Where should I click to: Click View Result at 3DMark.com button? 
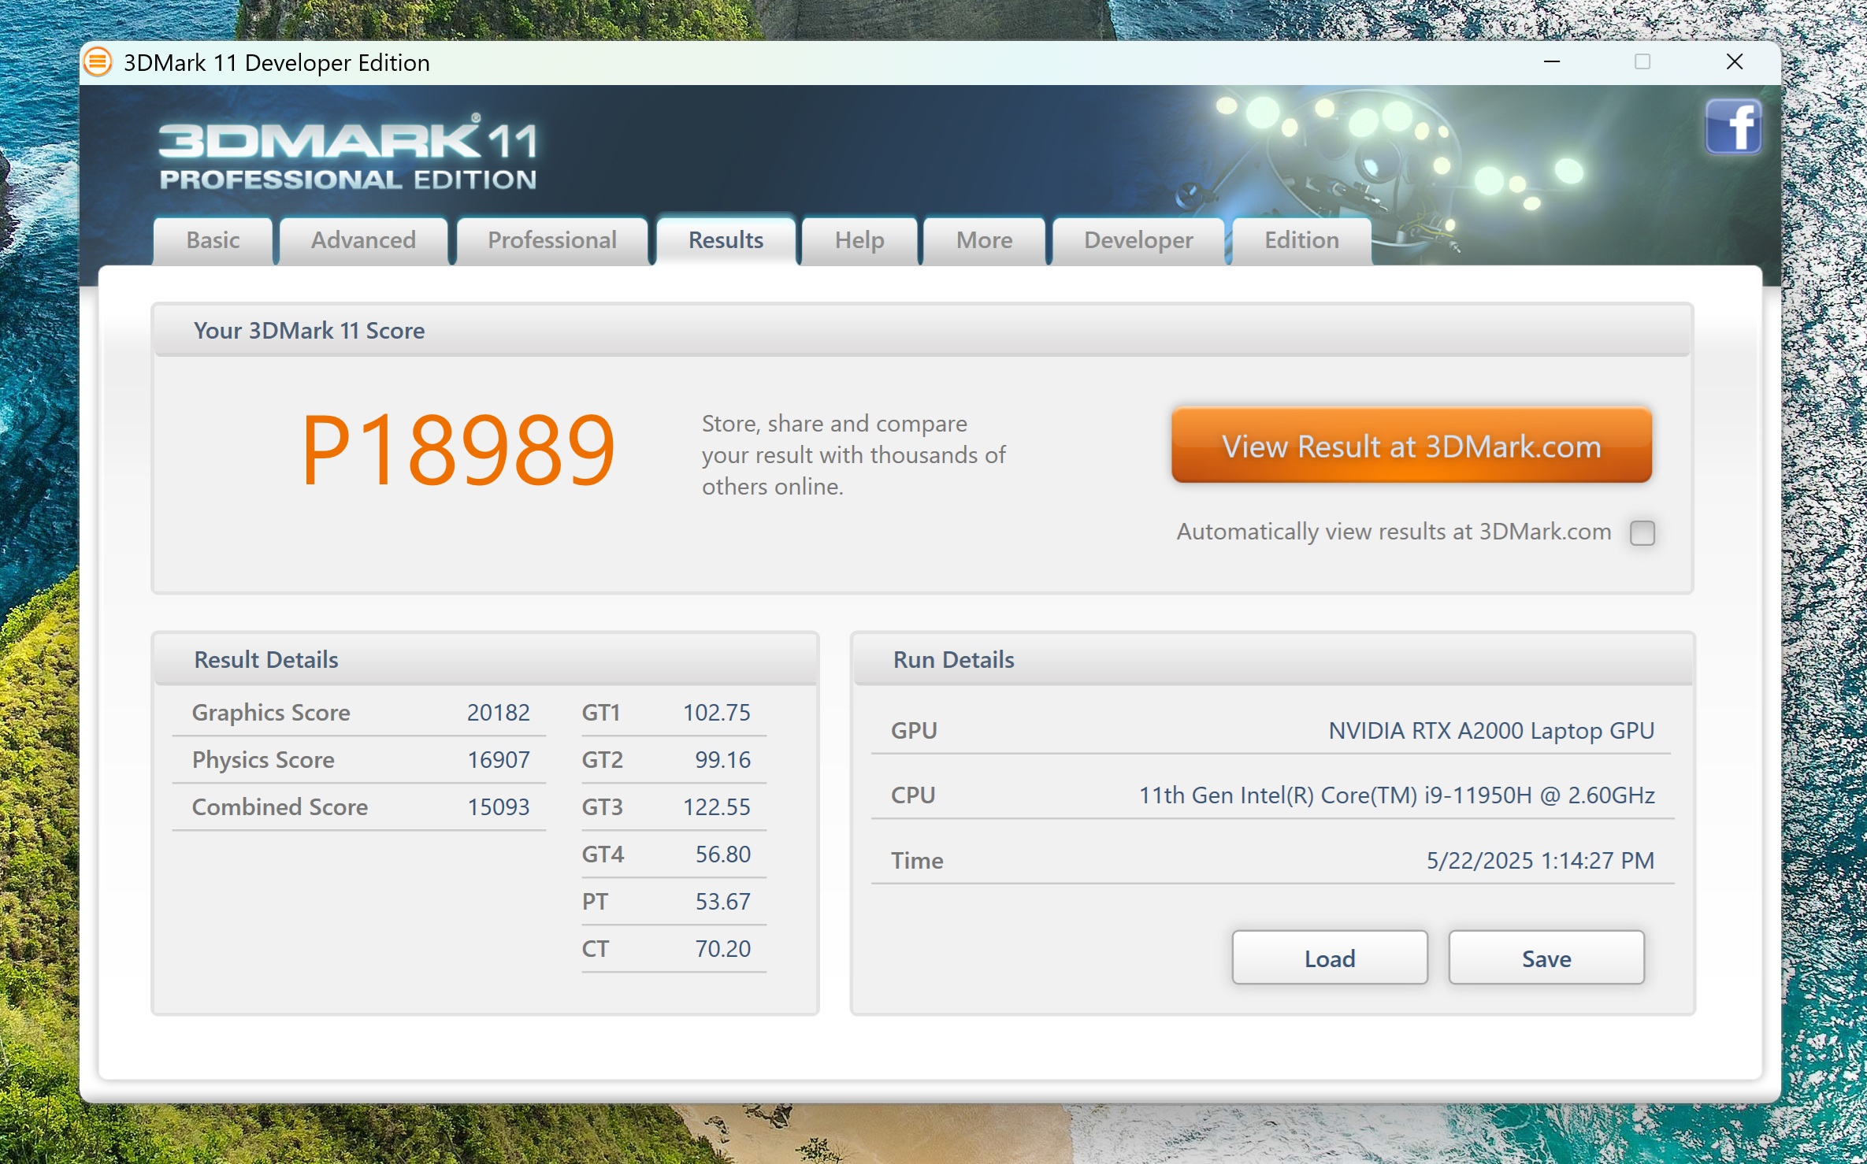1411,446
